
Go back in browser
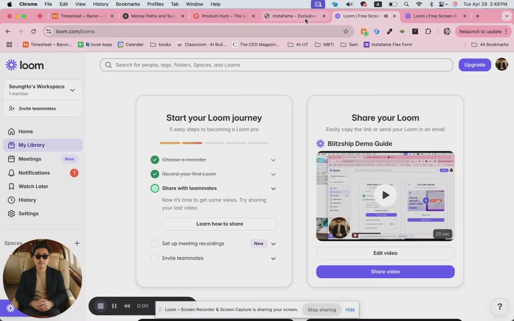pos(8,32)
